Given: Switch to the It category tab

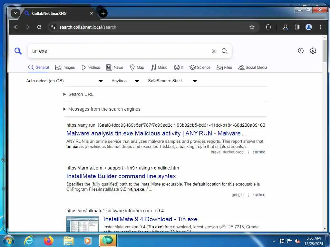Looking at the screenshot, I should pos(179,68).
